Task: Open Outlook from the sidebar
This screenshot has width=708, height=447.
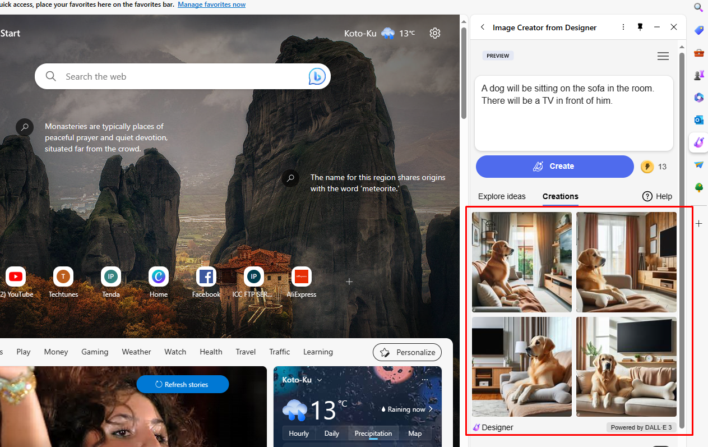Action: click(x=698, y=119)
